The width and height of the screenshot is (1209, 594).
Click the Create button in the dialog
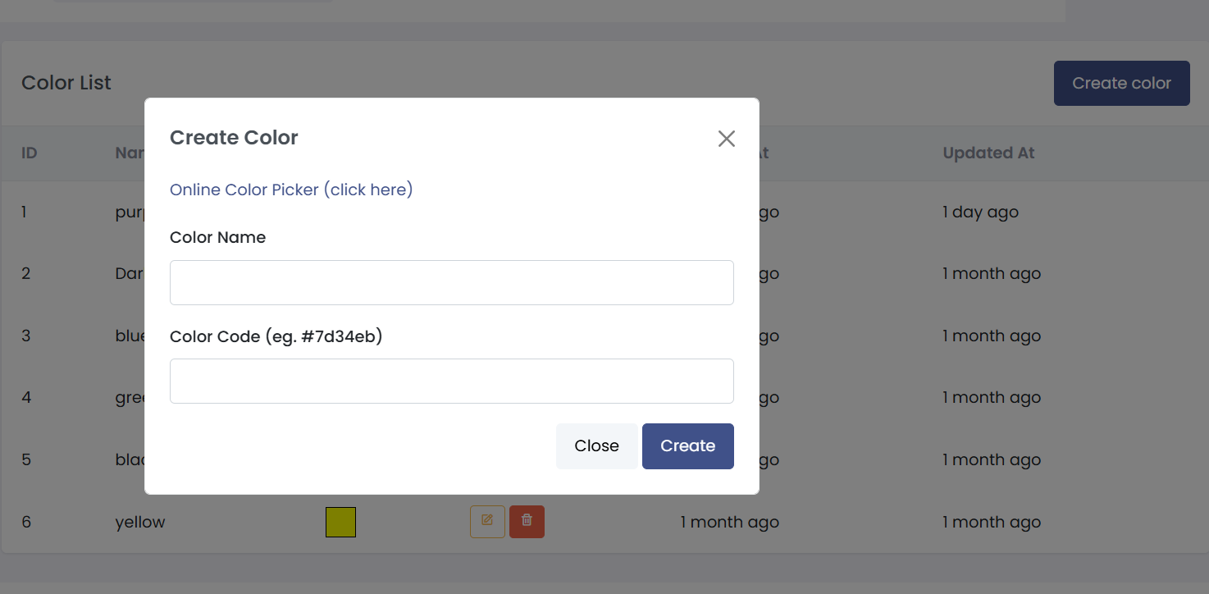pyautogui.click(x=688, y=446)
